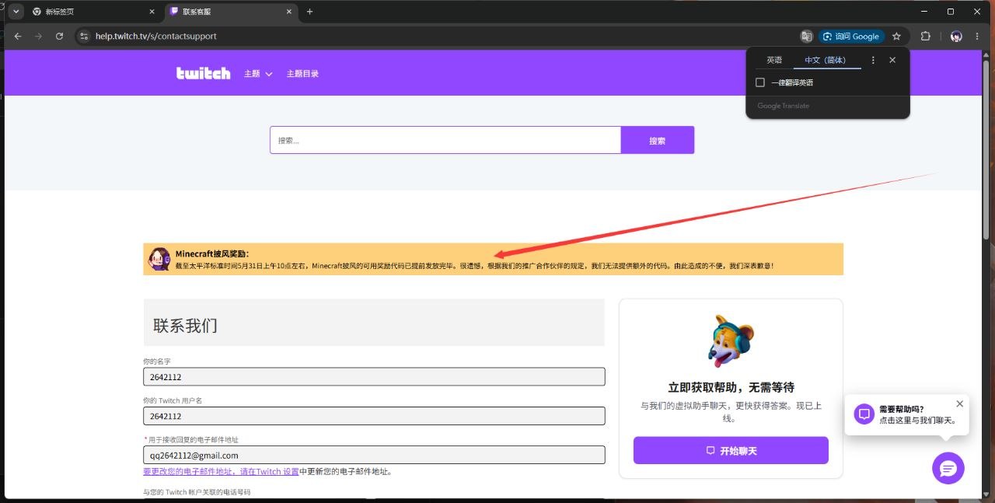Close the Google Translate popup

(892, 60)
